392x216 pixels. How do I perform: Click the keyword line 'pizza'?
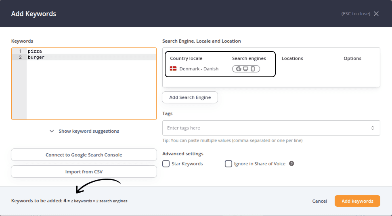point(35,51)
